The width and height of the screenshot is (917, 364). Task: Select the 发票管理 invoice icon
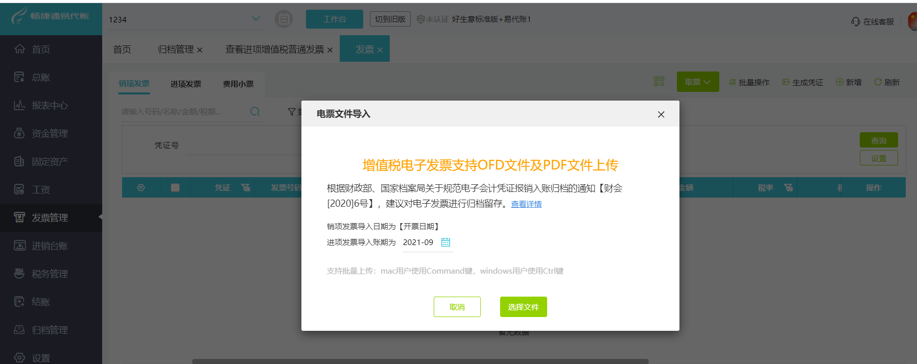pos(19,217)
